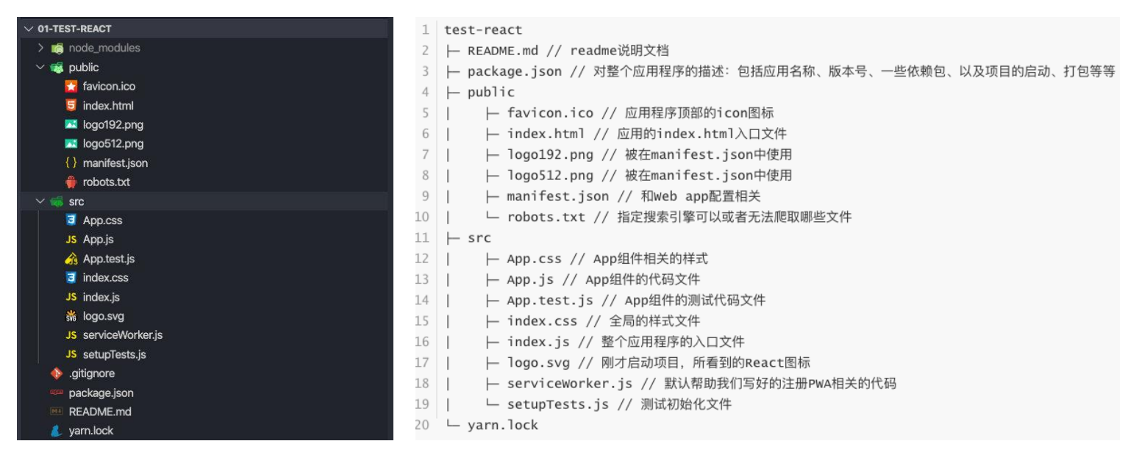This screenshot has height=466, width=1139.
Task: Click the yarn.lock file icon
Action: pyautogui.click(x=57, y=431)
